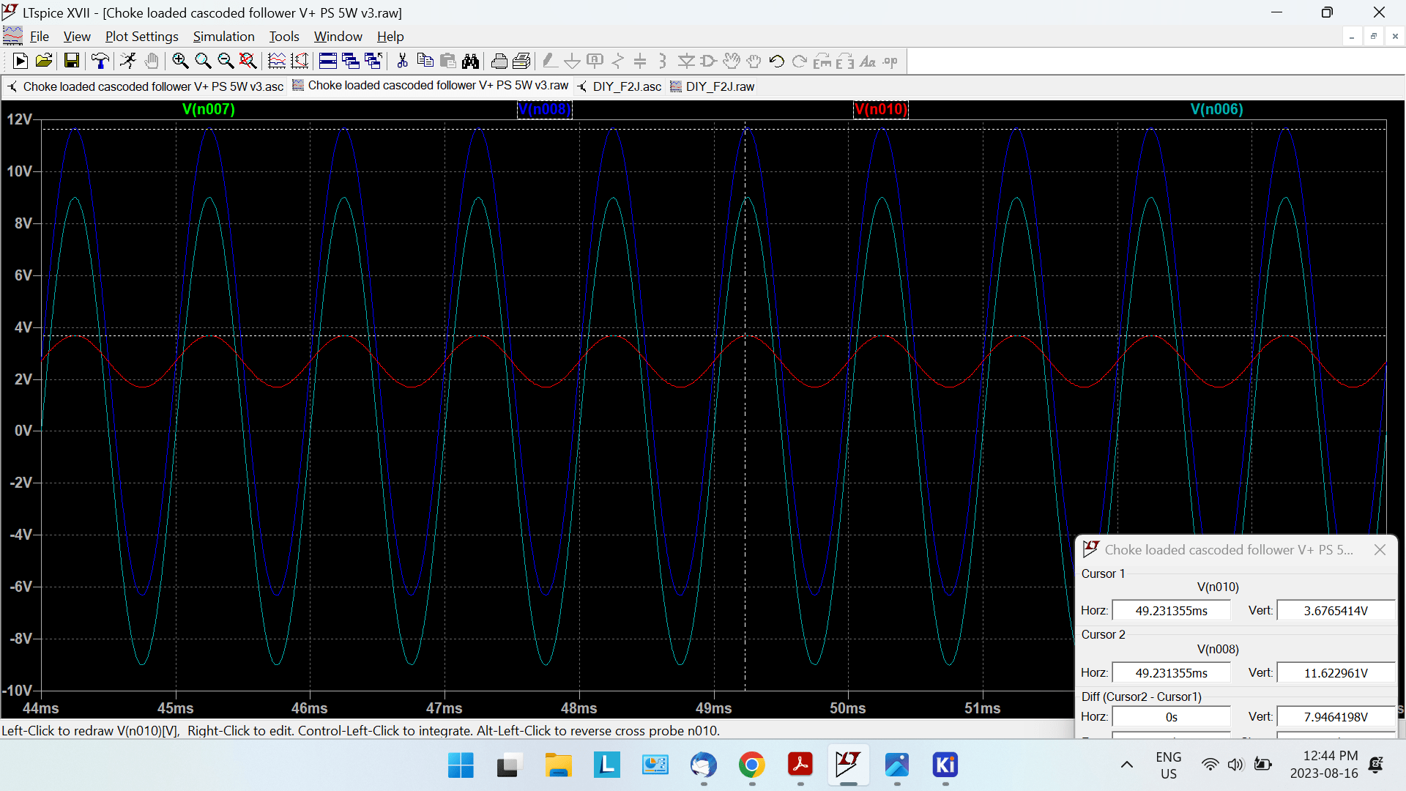
Task: Open Print Setup printer icon
Action: 499,62
